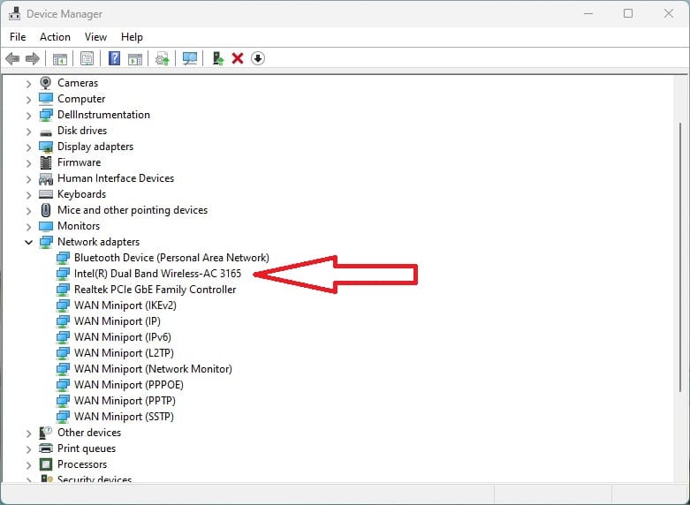Click the blue Help question mark toolbar icon

coord(114,58)
